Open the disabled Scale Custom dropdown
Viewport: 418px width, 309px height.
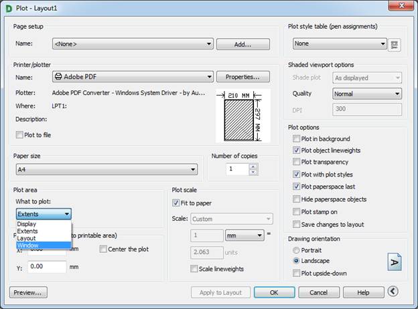[232, 219]
